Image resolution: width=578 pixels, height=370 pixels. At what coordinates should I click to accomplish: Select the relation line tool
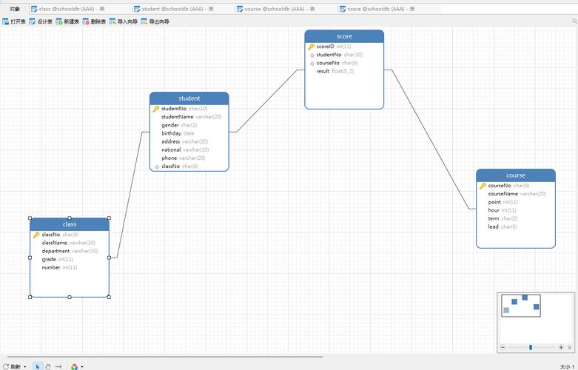(58, 366)
